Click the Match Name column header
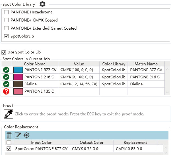Image resolution: width=171 pixels, height=155 pixels. pyautogui.click(x=146, y=64)
